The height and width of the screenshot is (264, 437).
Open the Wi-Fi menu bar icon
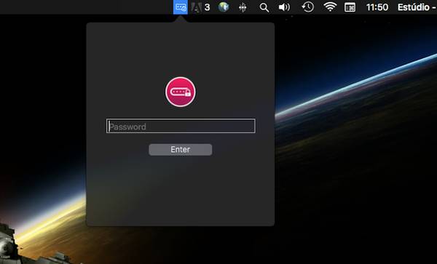330,7
